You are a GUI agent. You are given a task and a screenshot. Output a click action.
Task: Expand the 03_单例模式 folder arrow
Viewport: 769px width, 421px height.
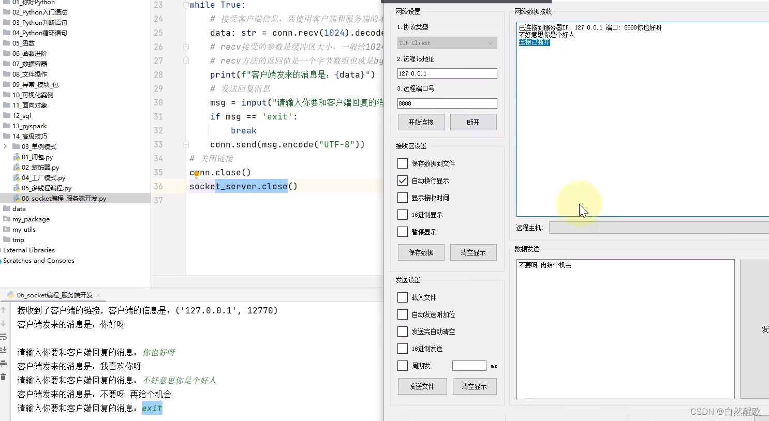click(x=5, y=146)
